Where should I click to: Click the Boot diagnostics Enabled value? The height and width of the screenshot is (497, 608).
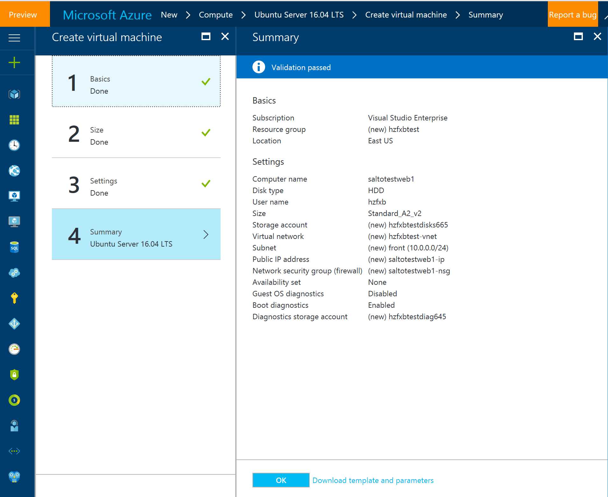381,305
